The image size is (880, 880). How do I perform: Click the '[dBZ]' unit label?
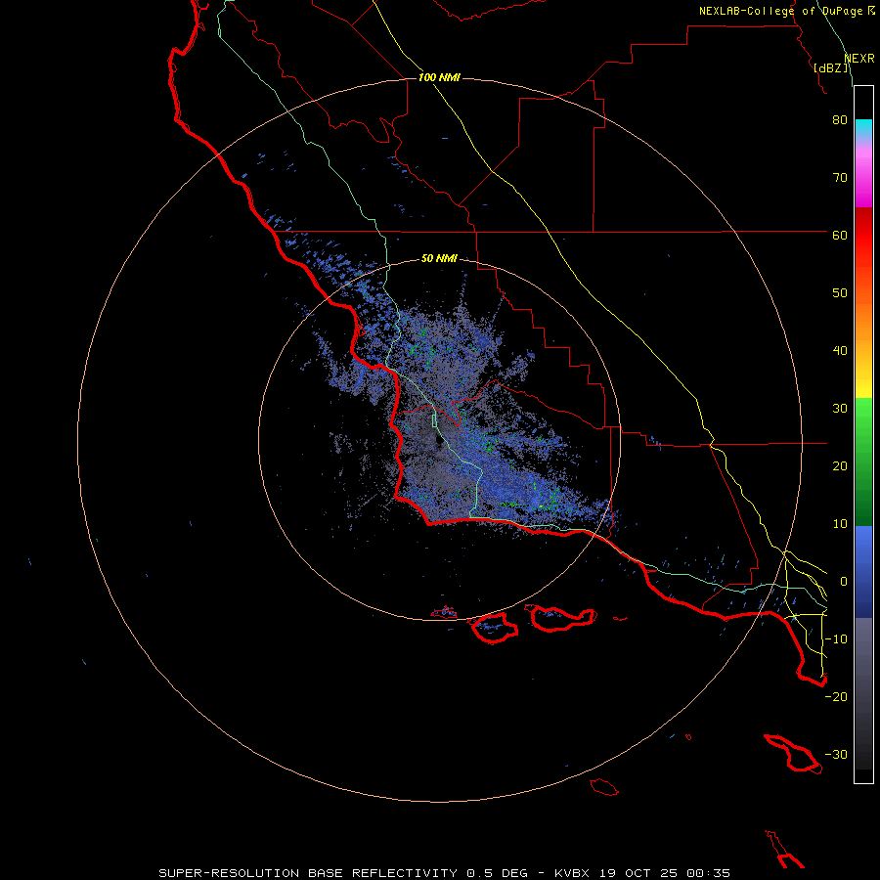pyautogui.click(x=831, y=68)
